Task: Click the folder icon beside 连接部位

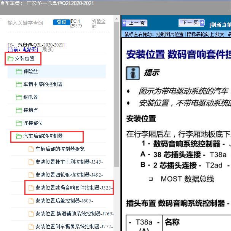Action: tap(19, 123)
